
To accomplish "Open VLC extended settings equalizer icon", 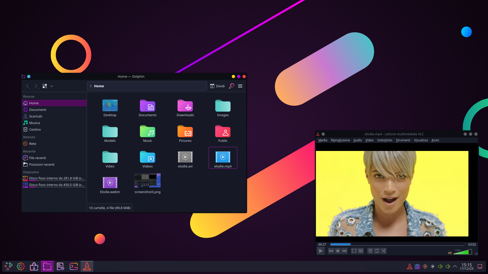I will 361,251.
